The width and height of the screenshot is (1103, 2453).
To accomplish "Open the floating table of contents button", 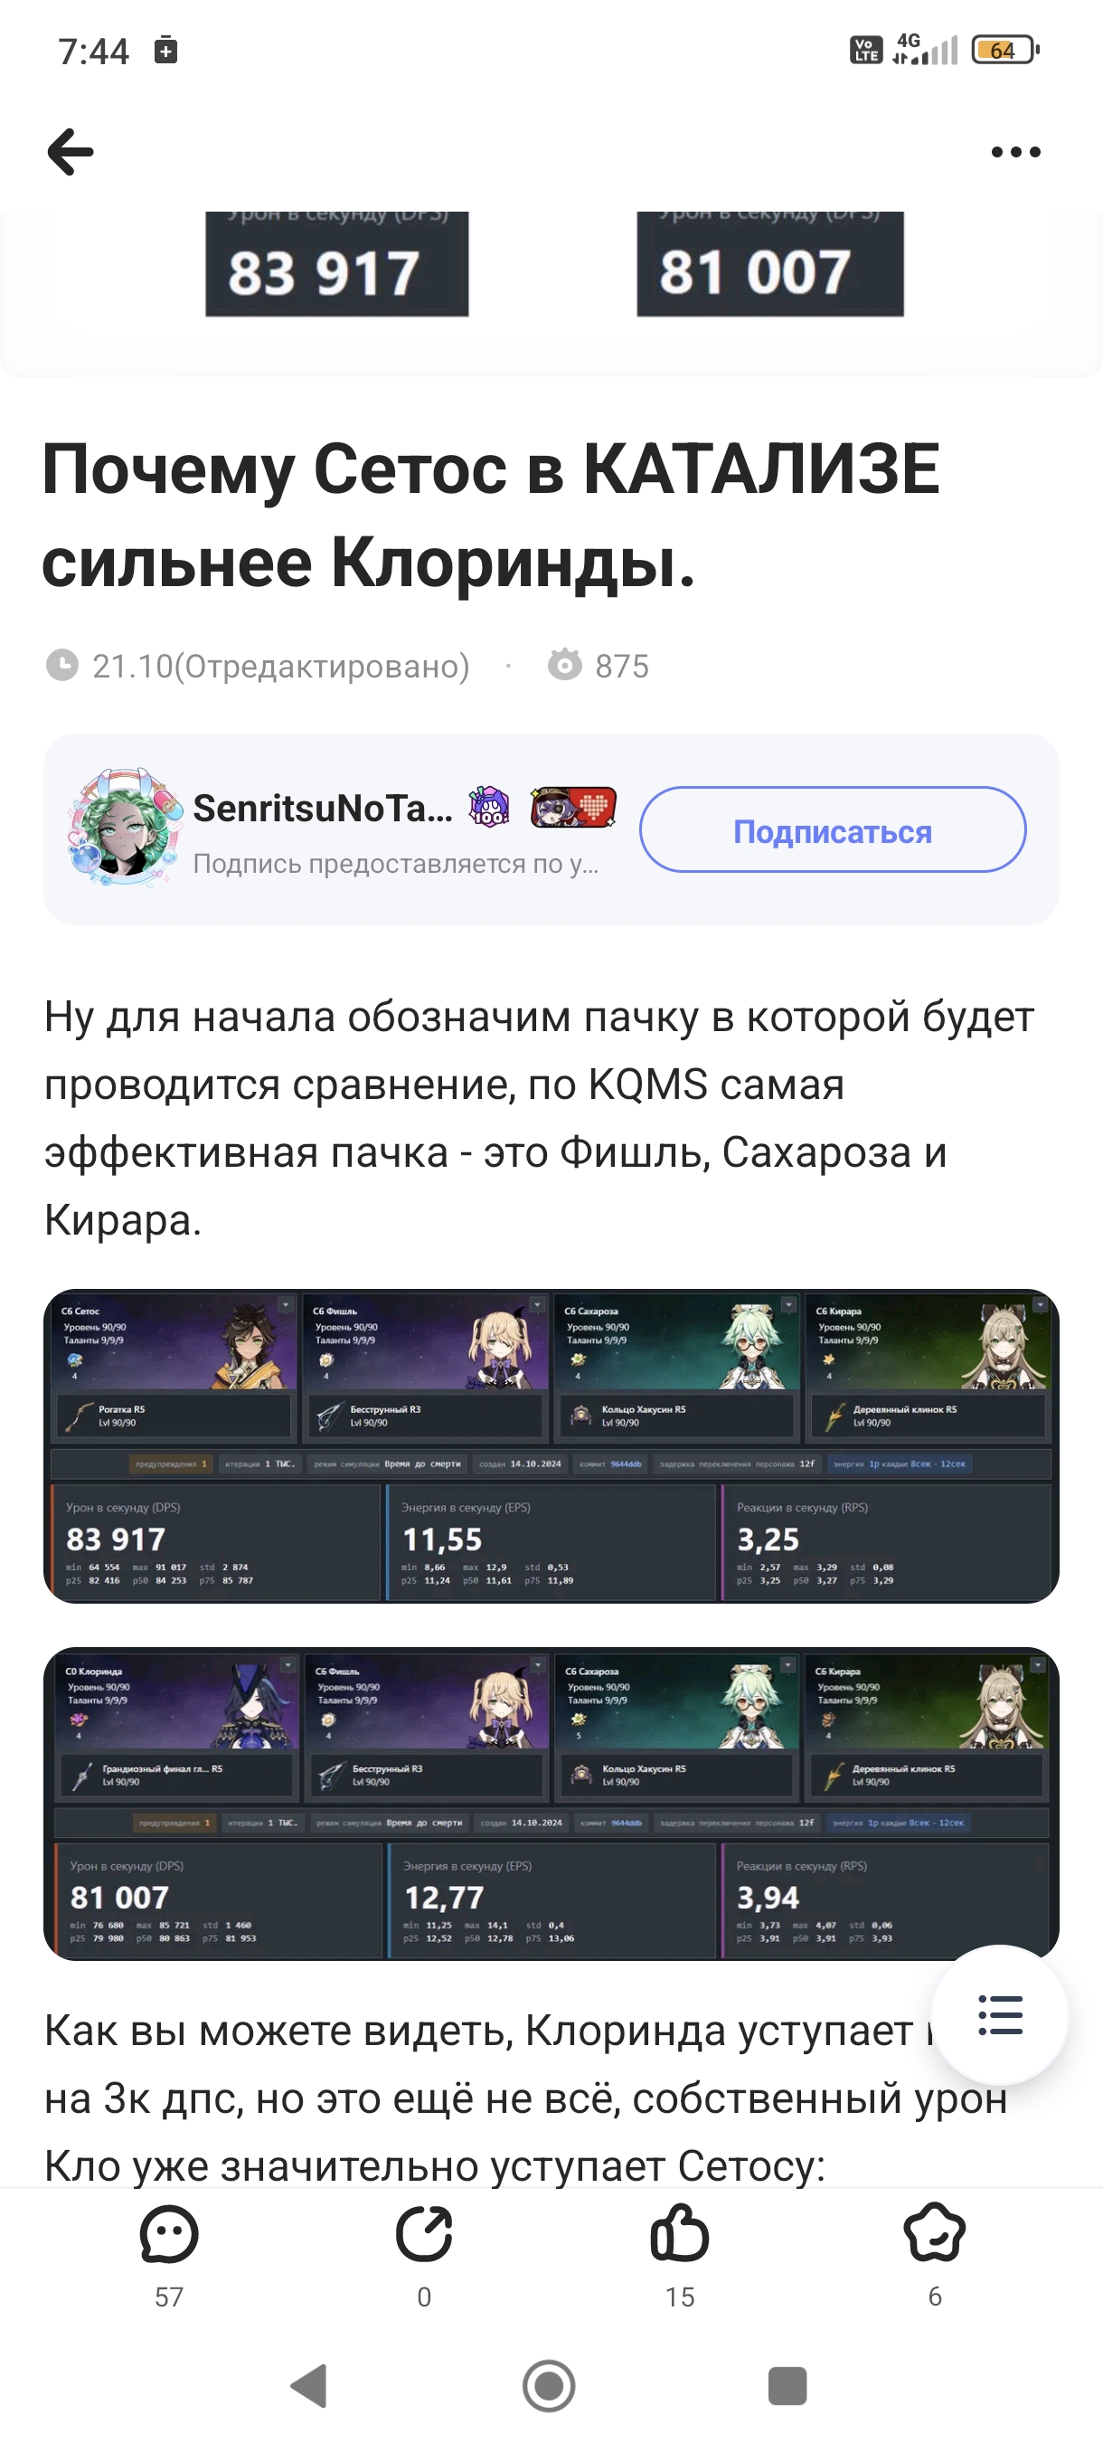I will pos(1000,2014).
